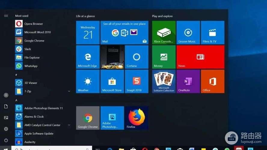Open Adobe Photoshop Elements 11 list entry
The width and height of the screenshot is (267, 150).
[x=43, y=108]
